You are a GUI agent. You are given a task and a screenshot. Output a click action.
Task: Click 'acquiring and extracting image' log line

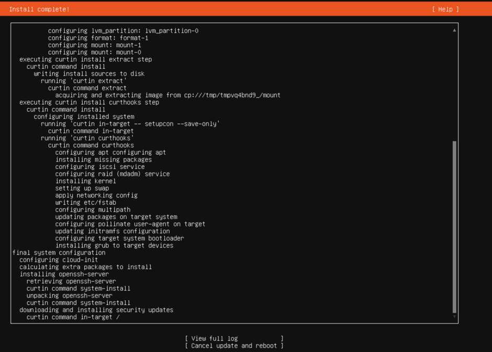pyautogui.click(x=167, y=95)
